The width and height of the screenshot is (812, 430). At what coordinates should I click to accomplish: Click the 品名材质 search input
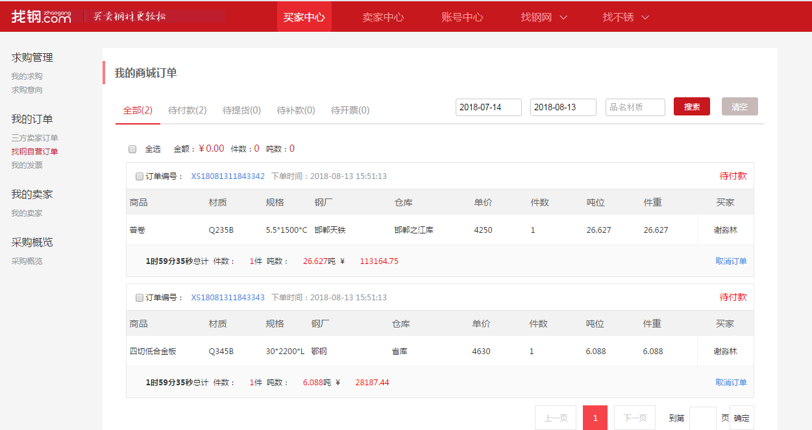(x=635, y=107)
